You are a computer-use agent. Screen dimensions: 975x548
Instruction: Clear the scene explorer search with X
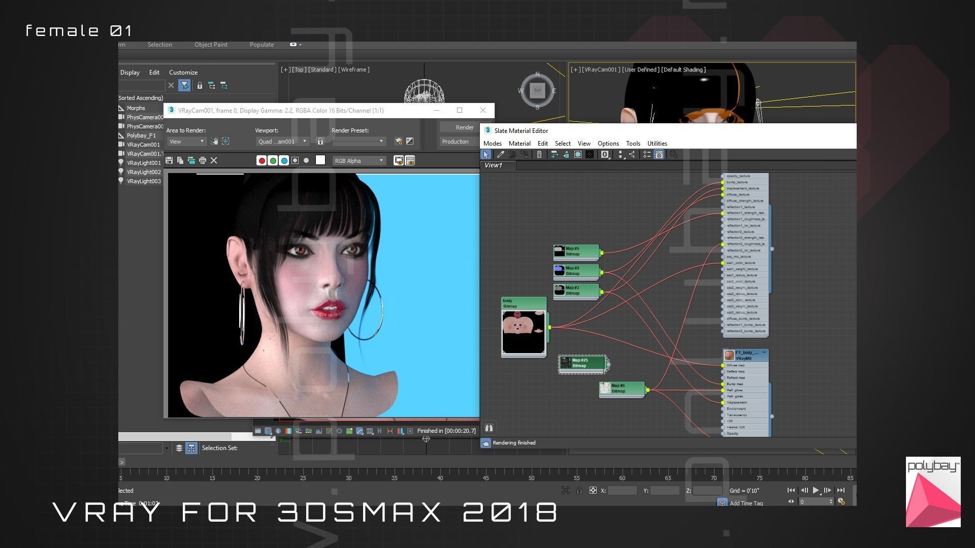coord(171,86)
